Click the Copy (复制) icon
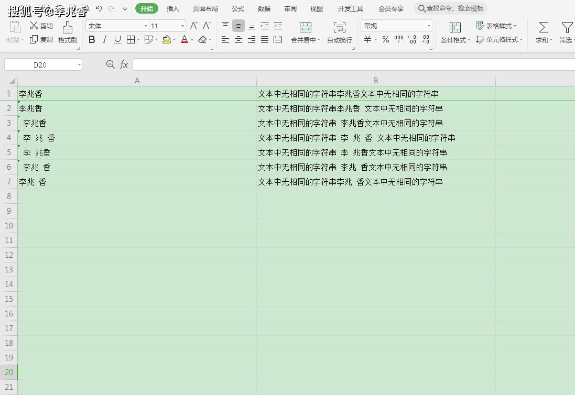Image resolution: width=575 pixels, height=395 pixels. coord(34,39)
